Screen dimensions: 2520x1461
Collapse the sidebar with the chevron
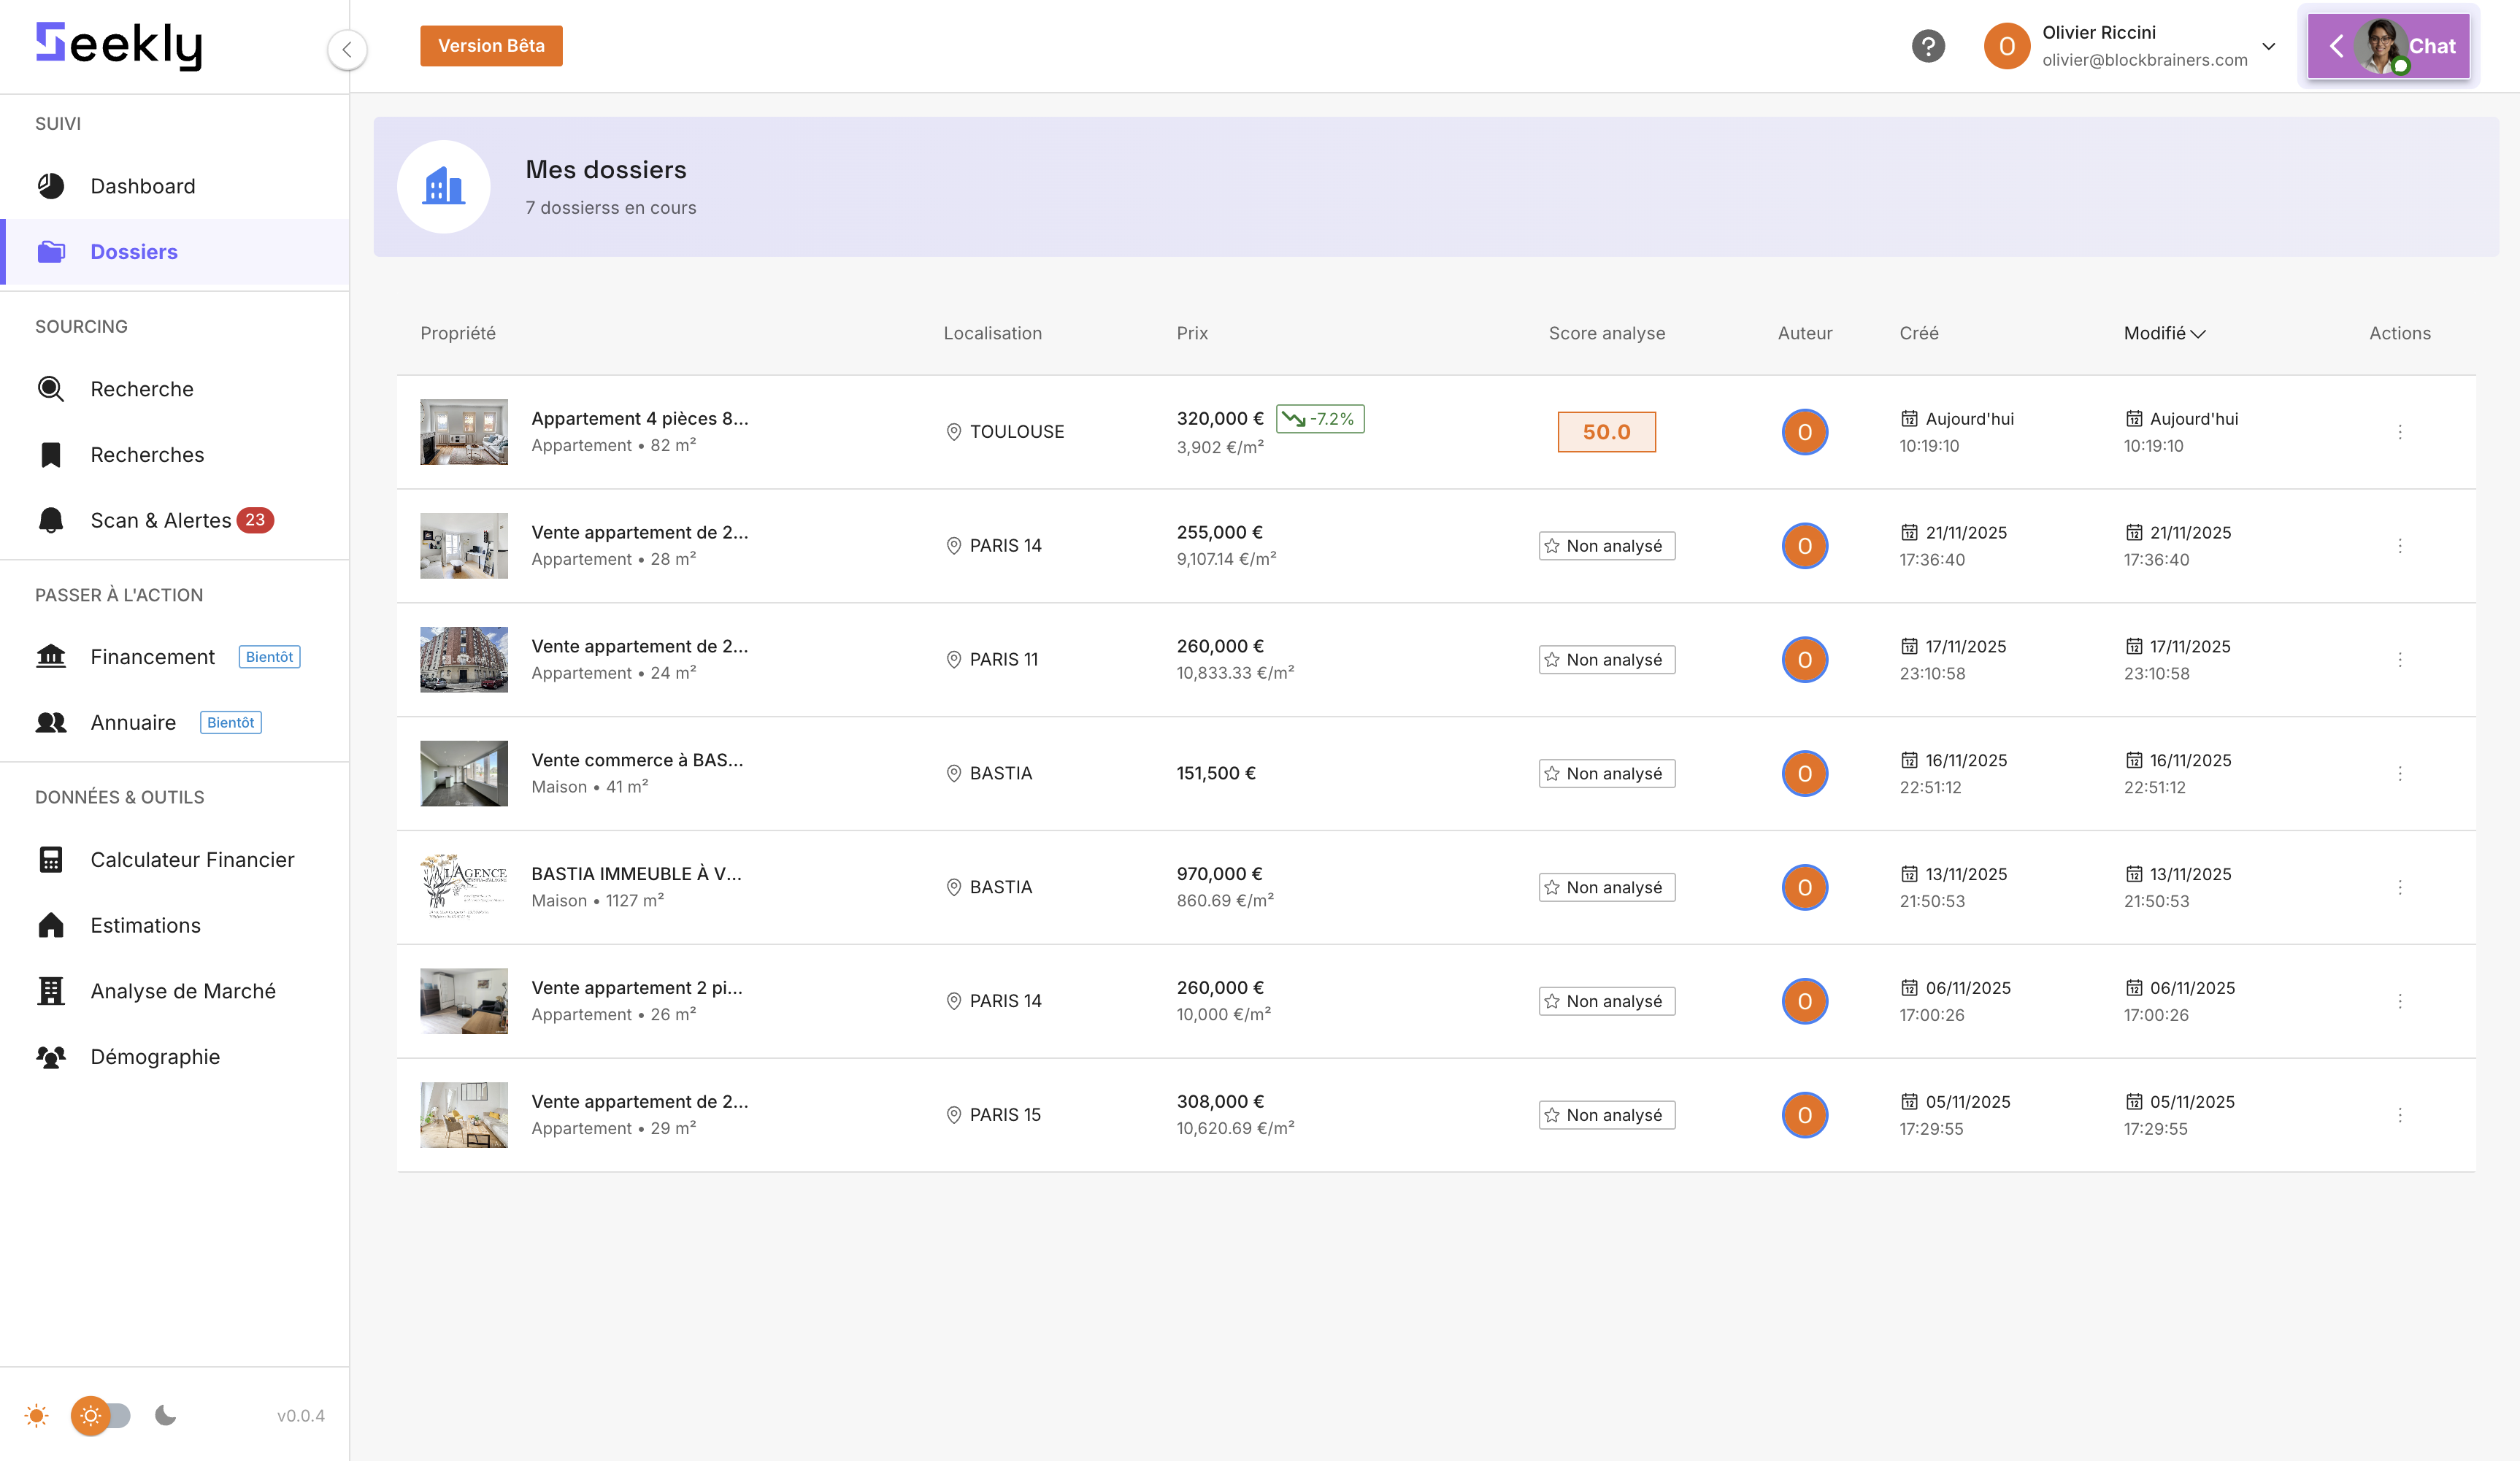[x=347, y=49]
